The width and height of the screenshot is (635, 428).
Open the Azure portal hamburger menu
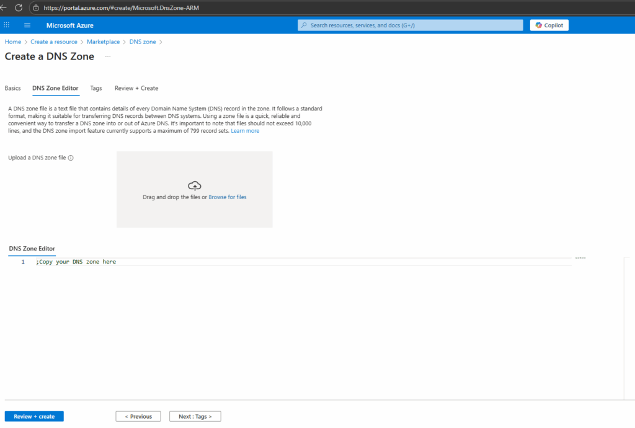[27, 25]
